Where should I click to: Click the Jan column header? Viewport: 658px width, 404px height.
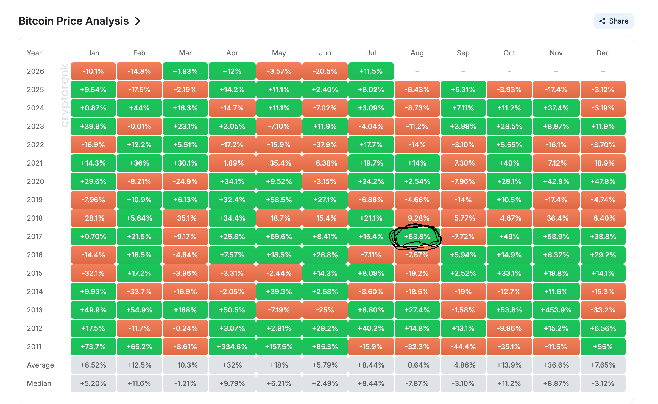point(93,53)
